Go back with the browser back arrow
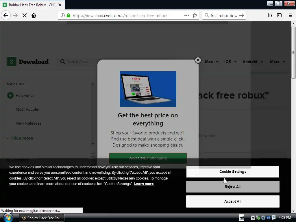Viewport: 296px width, 222px height. (6, 15)
